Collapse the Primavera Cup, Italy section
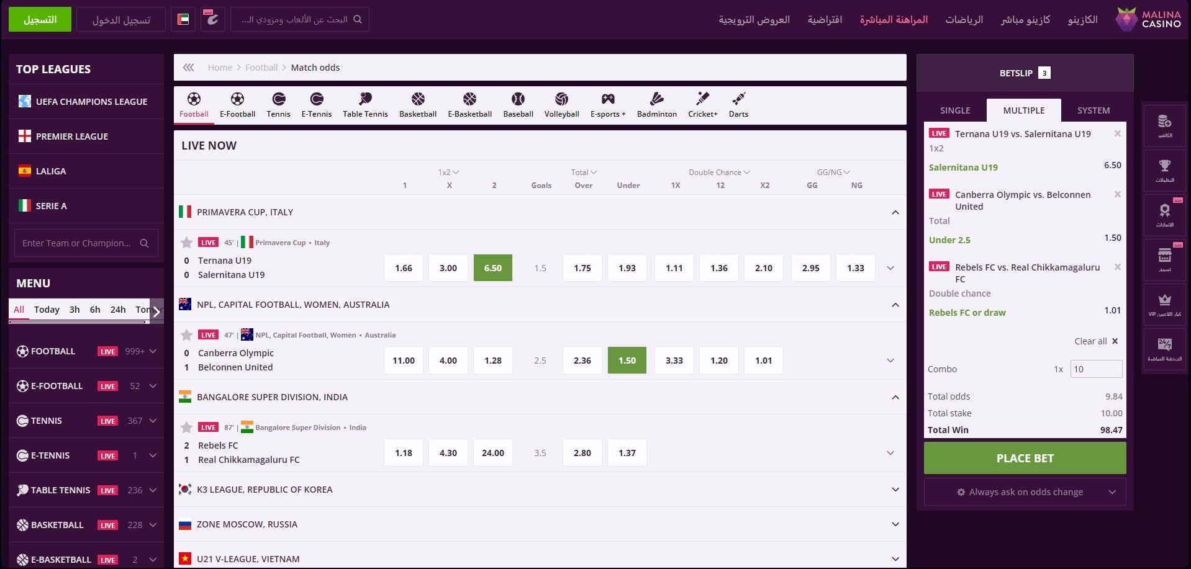This screenshot has height=569, width=1191. coord(895,212)
